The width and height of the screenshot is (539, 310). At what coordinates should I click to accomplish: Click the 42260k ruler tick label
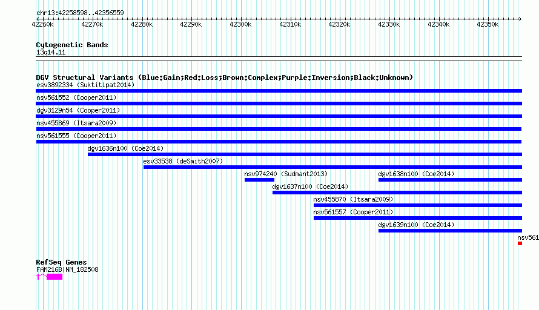point(42,24)
